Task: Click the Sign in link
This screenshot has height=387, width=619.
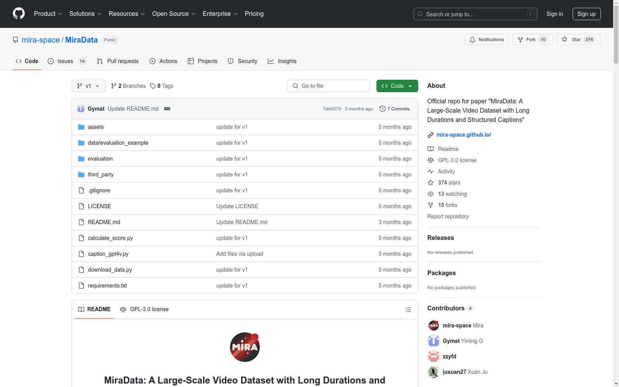Action: point(555,14)
